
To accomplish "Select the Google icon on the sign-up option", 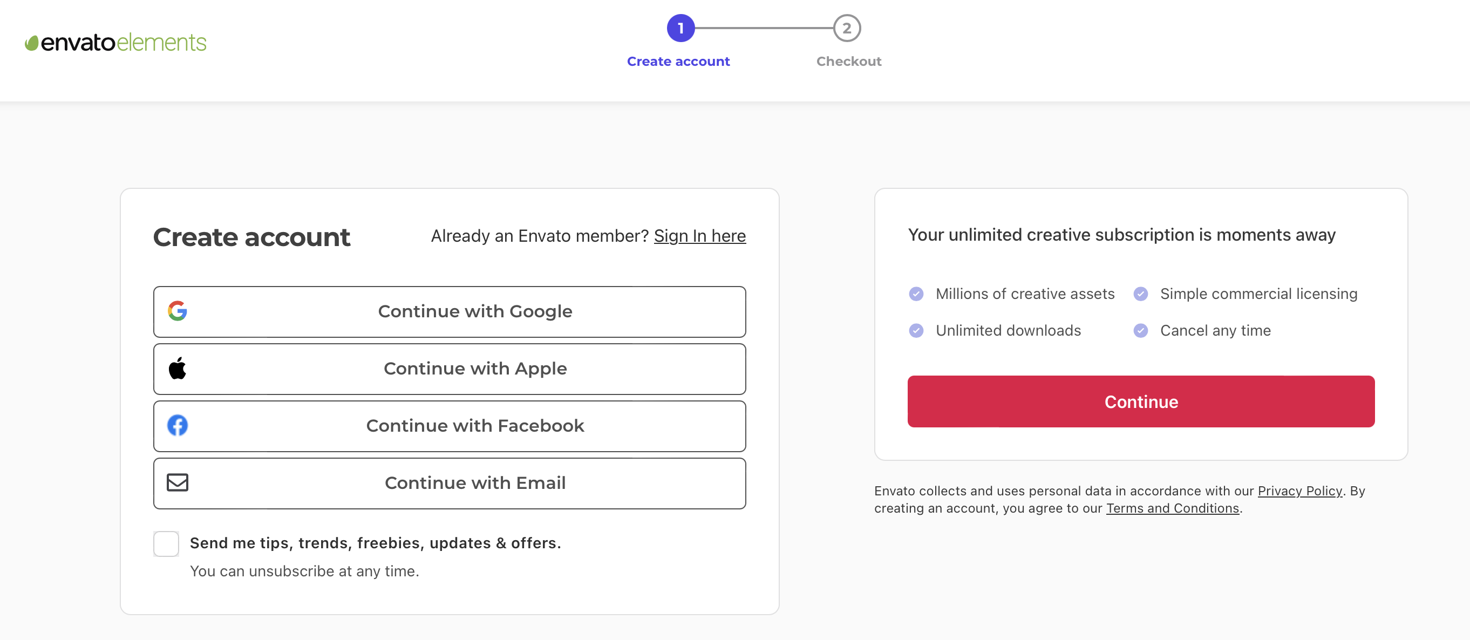I will pyautogui.click(x=177, y=311).
